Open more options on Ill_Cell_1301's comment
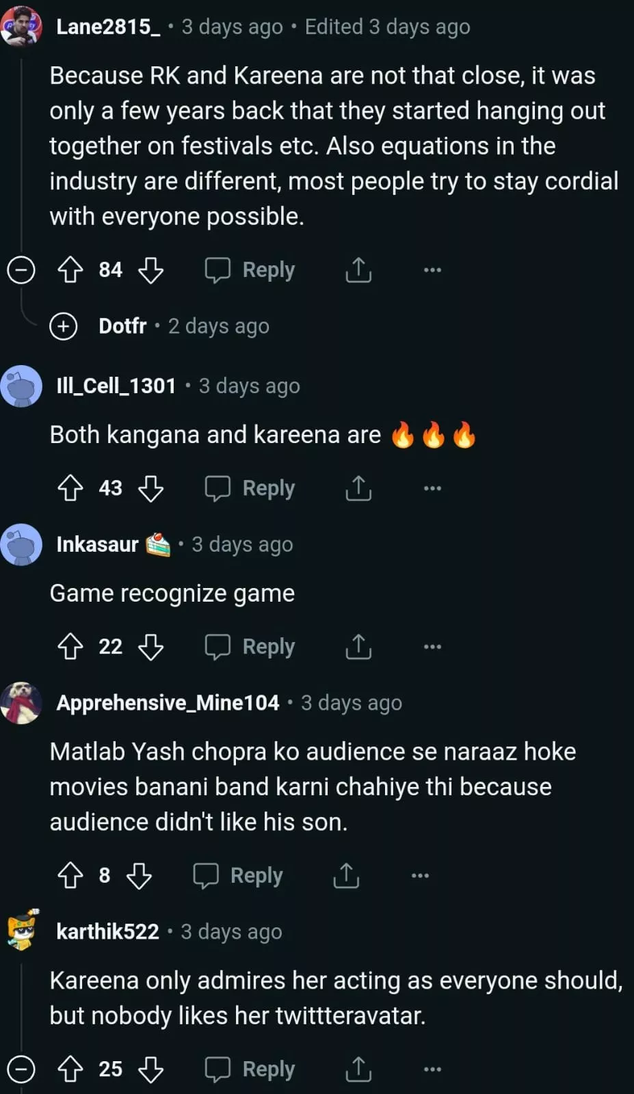 click(x=432, y=488)
